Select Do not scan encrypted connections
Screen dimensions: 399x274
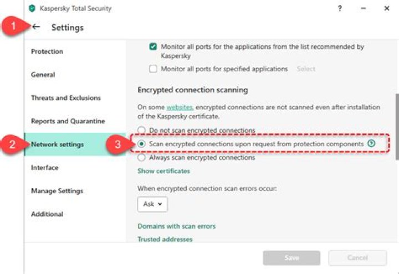coord(142,131)
